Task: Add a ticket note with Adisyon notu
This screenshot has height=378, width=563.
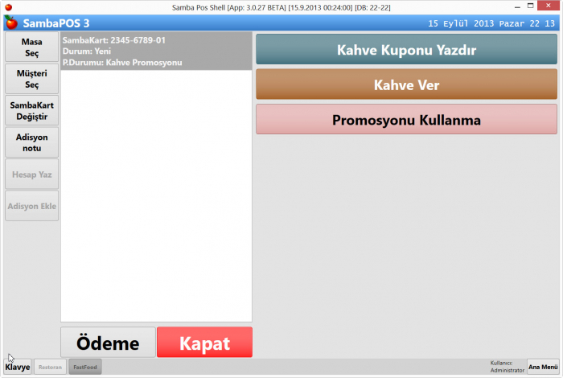Action: click(x=31, y=142)
